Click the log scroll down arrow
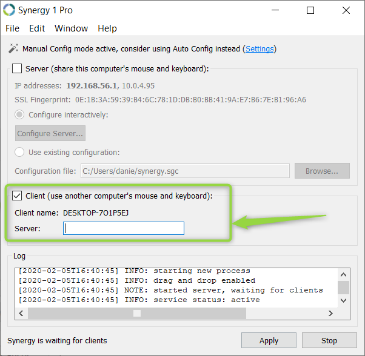This screenshot has height=356, width=365. (343, 300)
